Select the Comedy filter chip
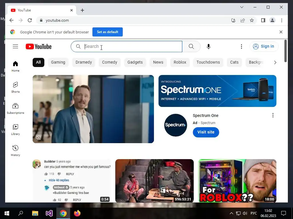Viewport: 293px width, 219px height. tap(110, 62)
